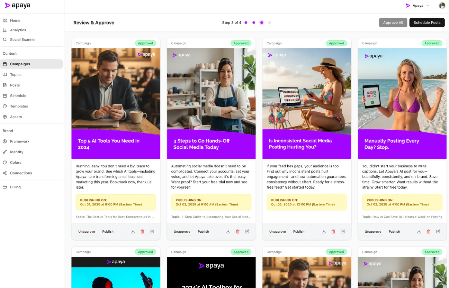Click the Connections share icon
This screenshot has height=288, width=449.
tap(5, 173)
